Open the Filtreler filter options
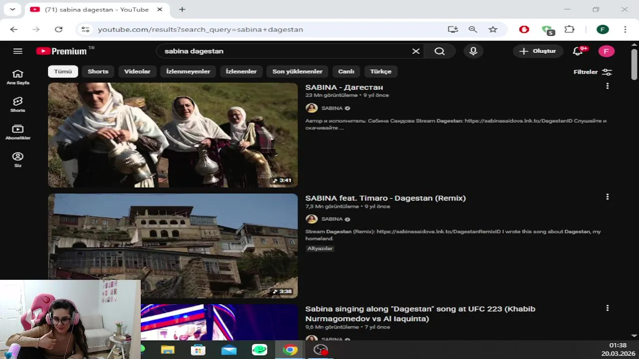 click(x=593, y=72)
